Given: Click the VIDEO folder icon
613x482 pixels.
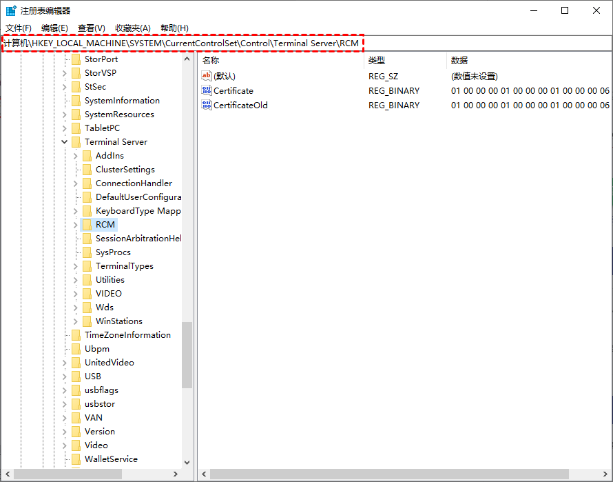Looking at the screenshot, I should [x=87, y=294].
